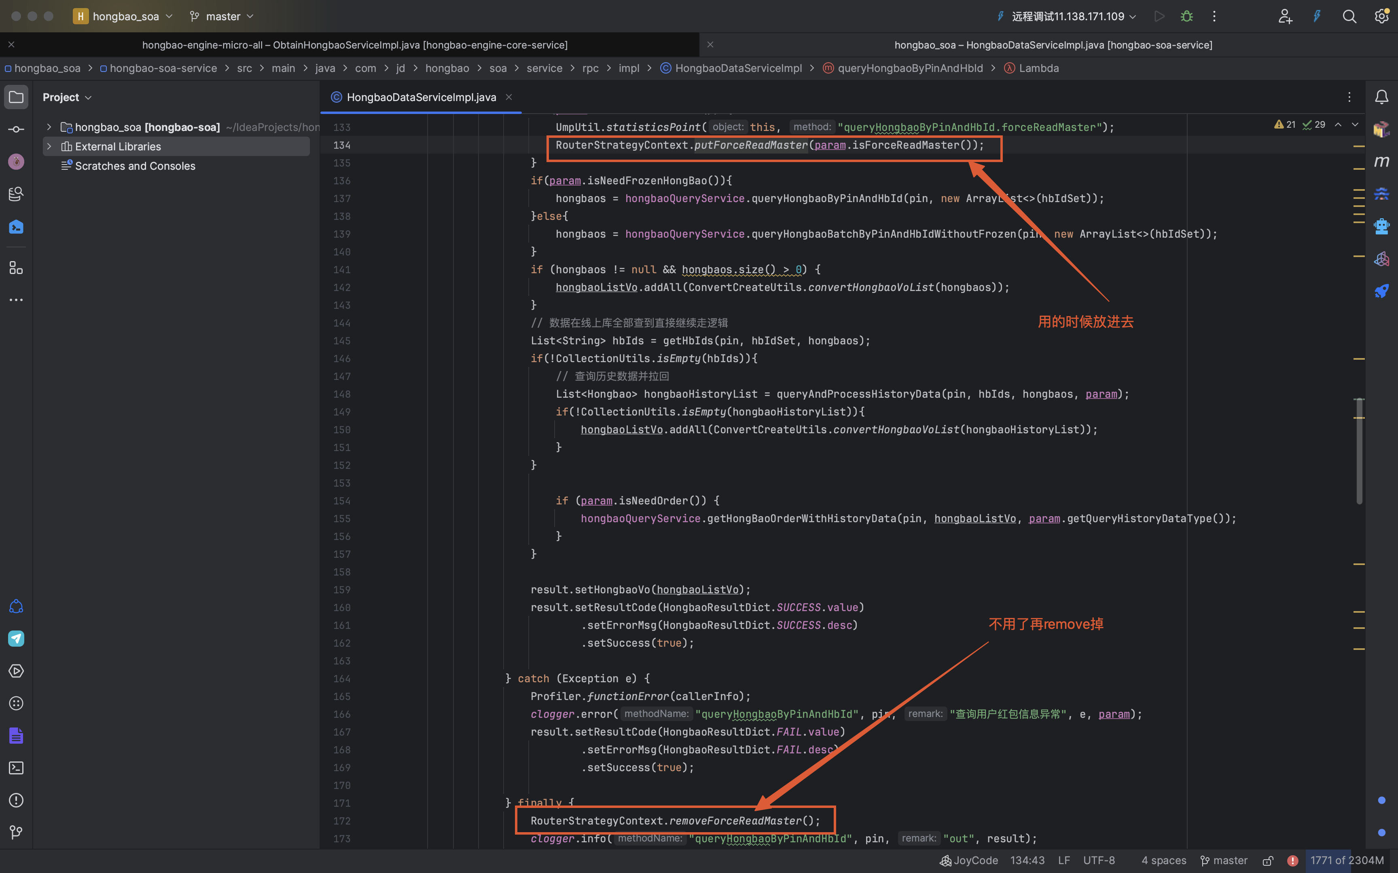Start the Debug session bug icon
Viewport: 1398px width, 873px height.
[1186, 16]
